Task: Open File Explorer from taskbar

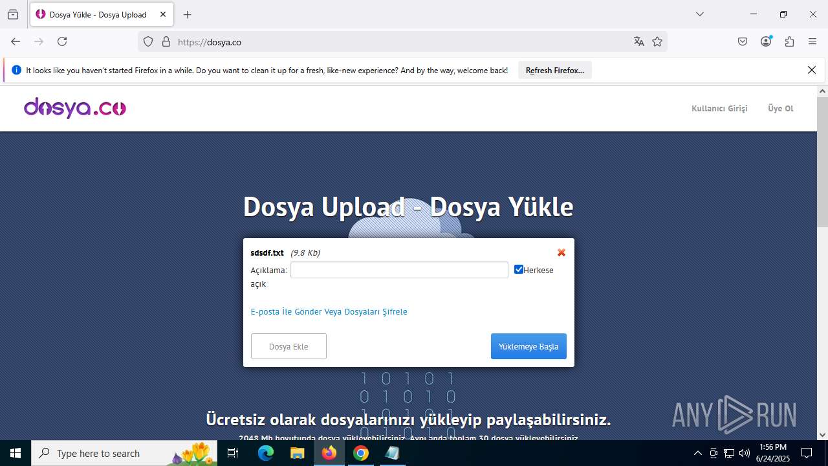Action: point(297,453)
